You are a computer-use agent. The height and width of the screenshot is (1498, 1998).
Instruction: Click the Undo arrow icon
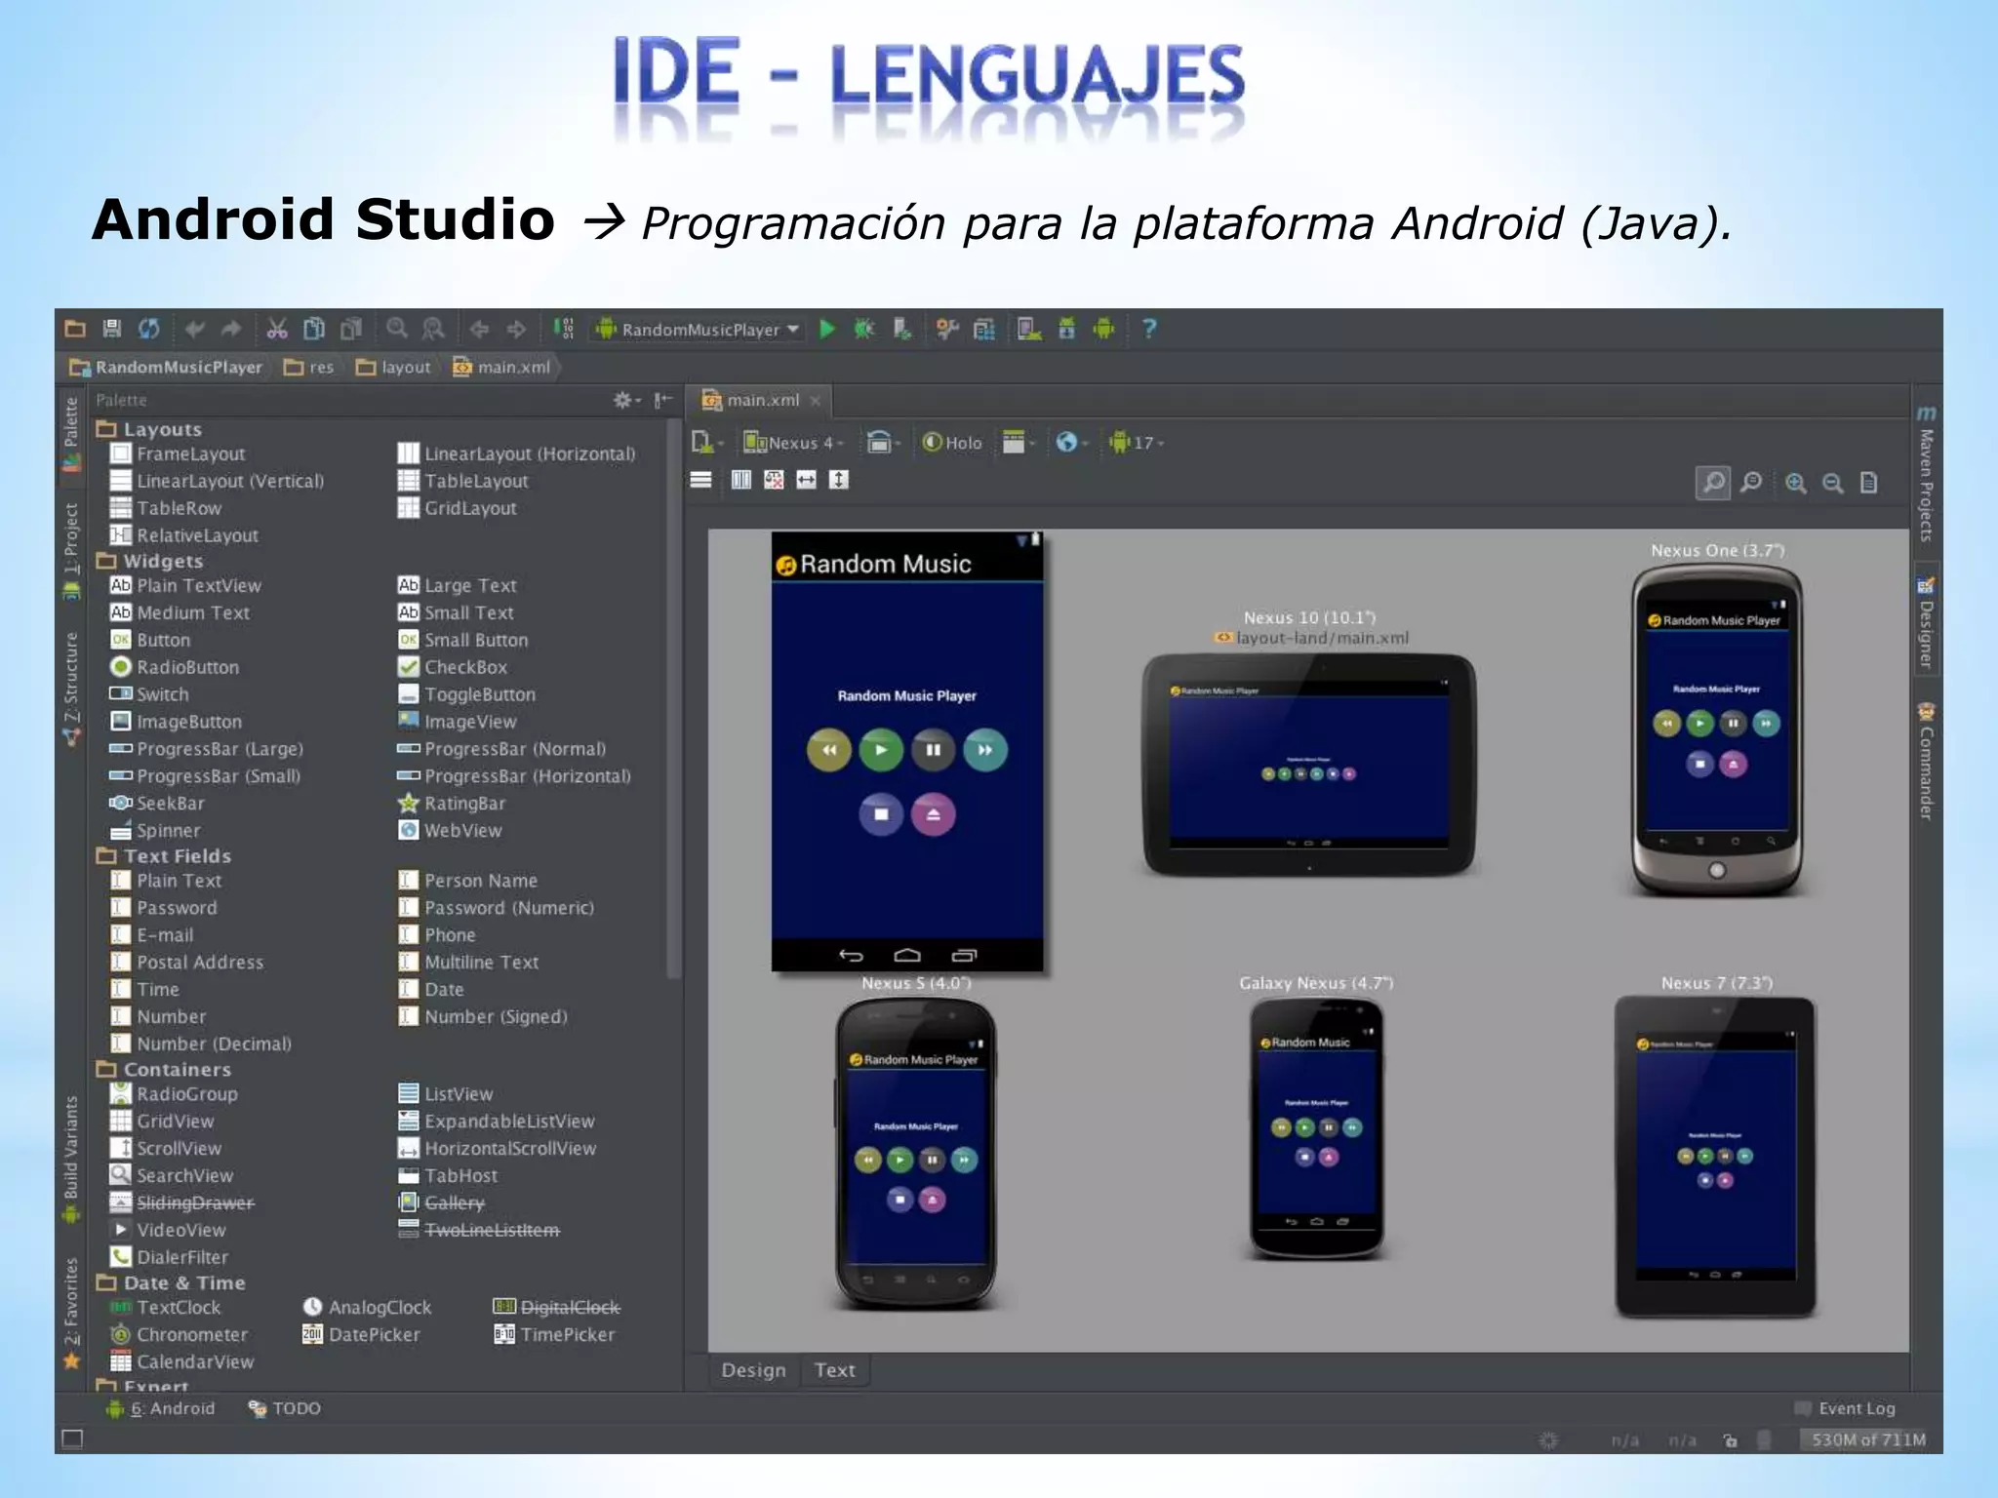(x=194, y=329)
